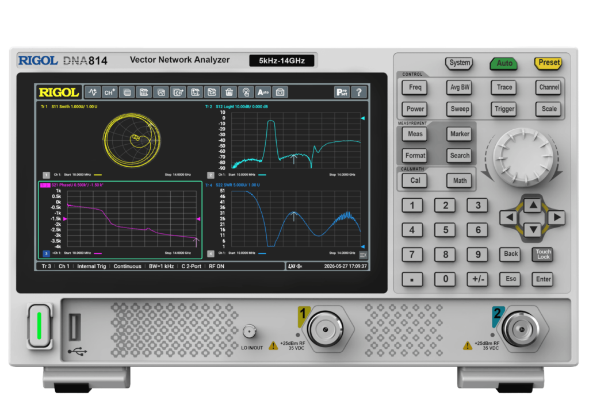Tap the add trace icon in toolbar
The width and height of the screenshot is (589, 416).
click(x=93, y=93)
